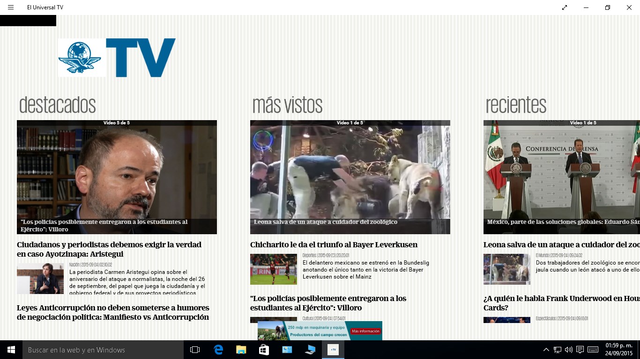Click the El Universal TV taskbar icon
Screen dimensions: 640x359
tap(333, 350)
